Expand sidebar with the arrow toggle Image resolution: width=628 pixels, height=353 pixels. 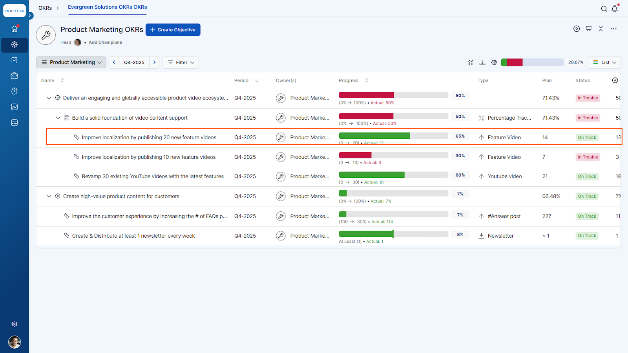pos(30,16)
